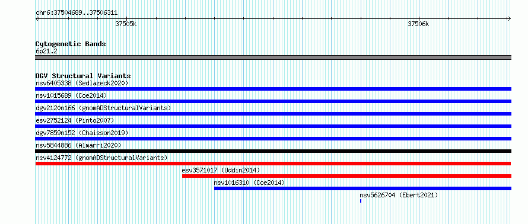Click the esv2752124 (Pinto2007) label

(x=75, y=120)
